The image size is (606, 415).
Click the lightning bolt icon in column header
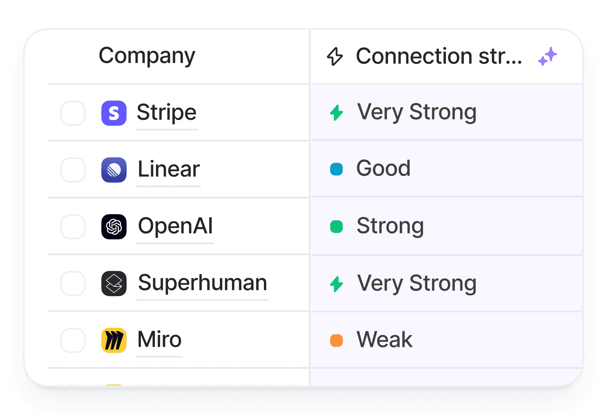point(335,56)
